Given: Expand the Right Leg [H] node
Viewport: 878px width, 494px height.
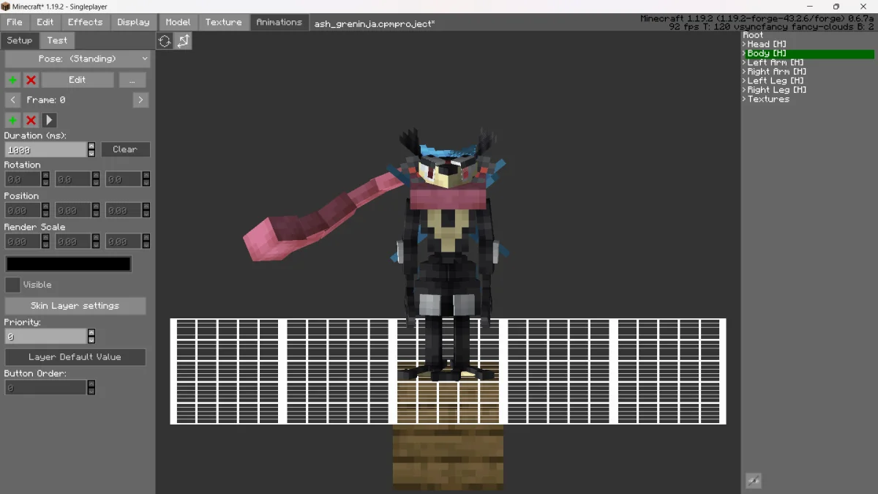Looking at the screenshot, I should tap(745, 90).
